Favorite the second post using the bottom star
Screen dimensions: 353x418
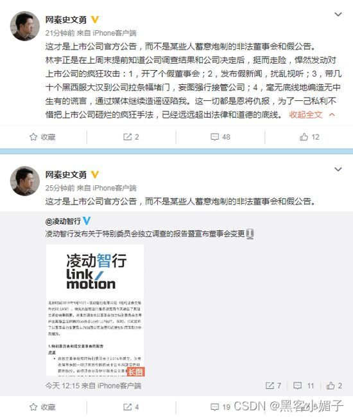[x=42, y=407]
